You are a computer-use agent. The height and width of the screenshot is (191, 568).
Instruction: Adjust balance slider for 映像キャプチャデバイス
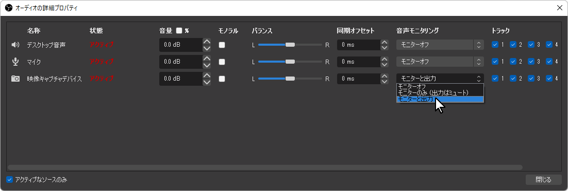coord(290,79)
